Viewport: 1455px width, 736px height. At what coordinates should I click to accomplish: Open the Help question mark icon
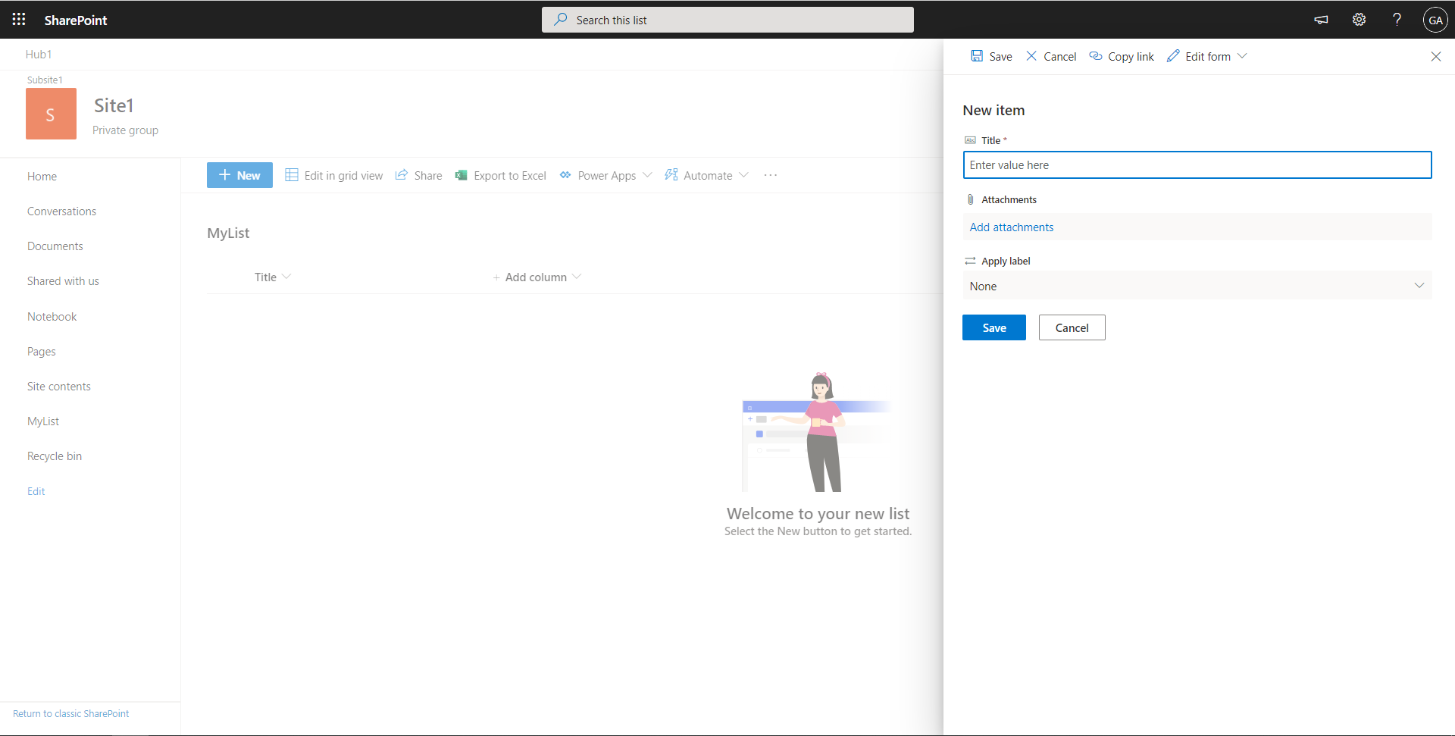(x=1397, y=20)
